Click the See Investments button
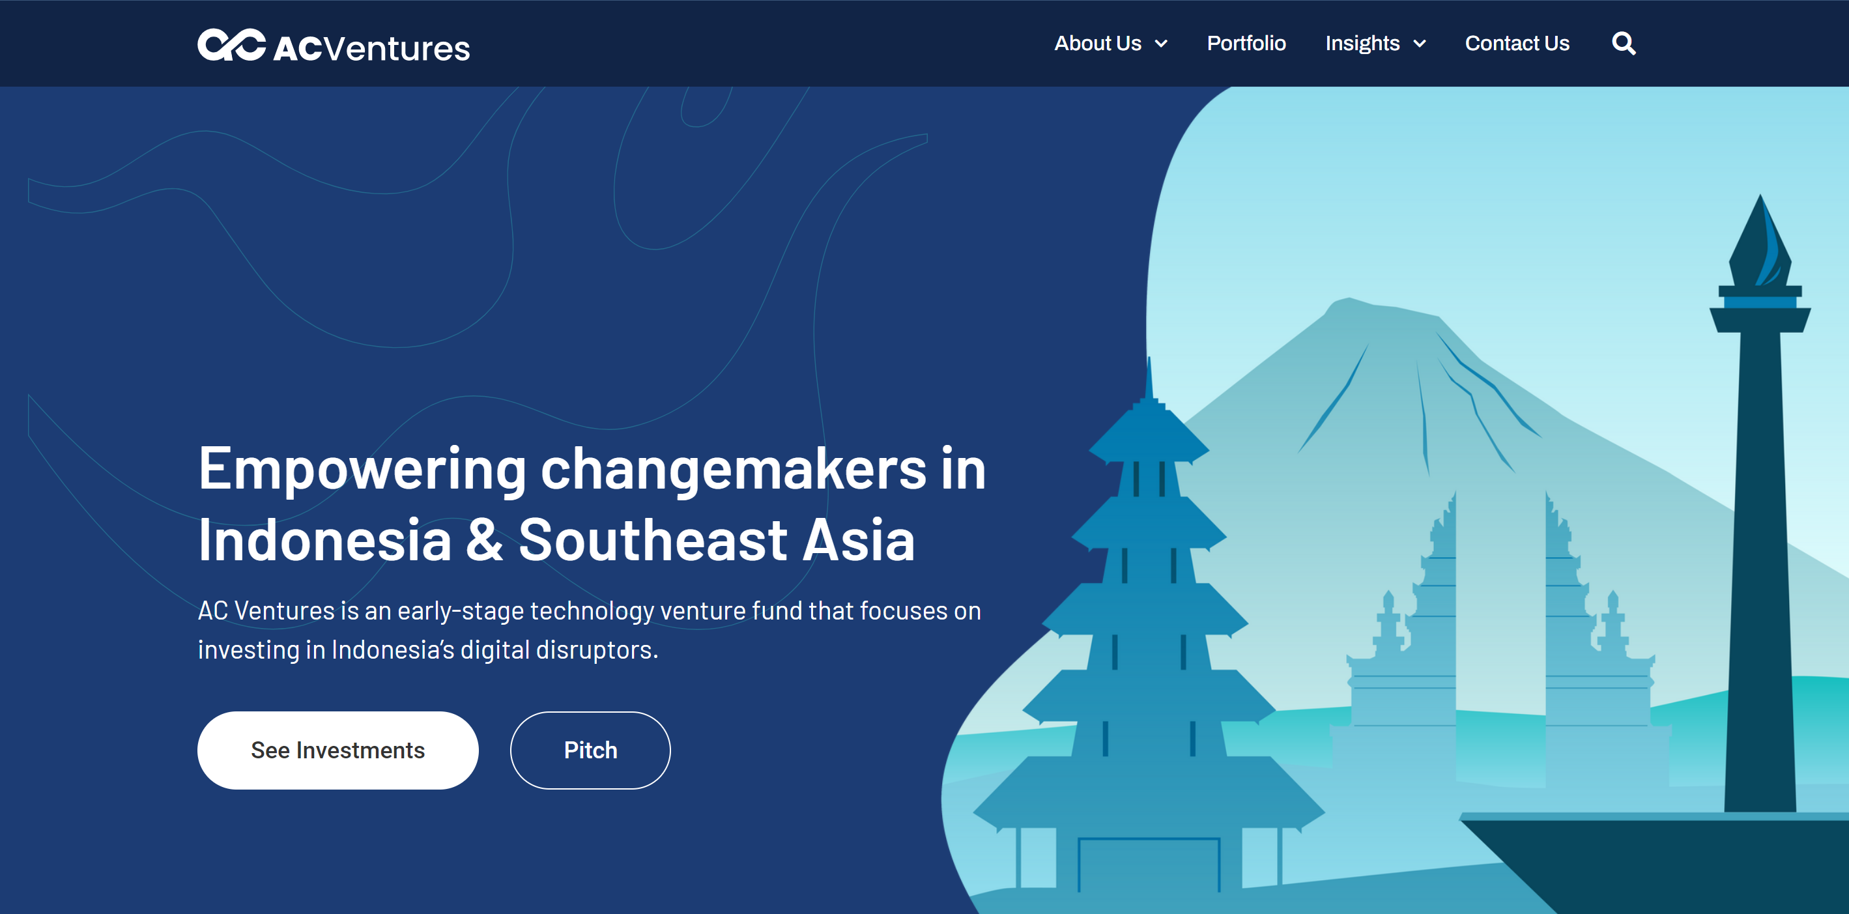This screenshot has height=914, width=1849. [338, 750]
